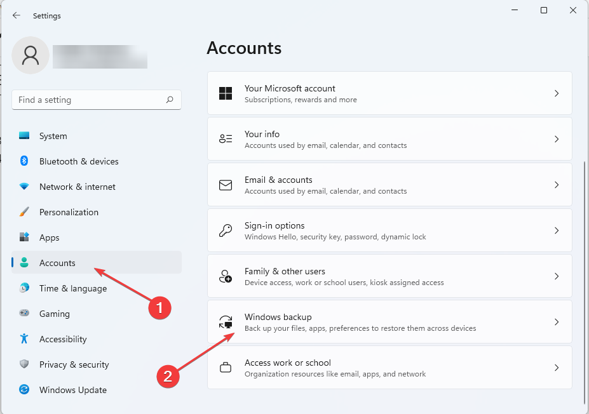Go back using the back arrow
The height and width of the screenshot is (414, 589).
(x=17, y=15)
